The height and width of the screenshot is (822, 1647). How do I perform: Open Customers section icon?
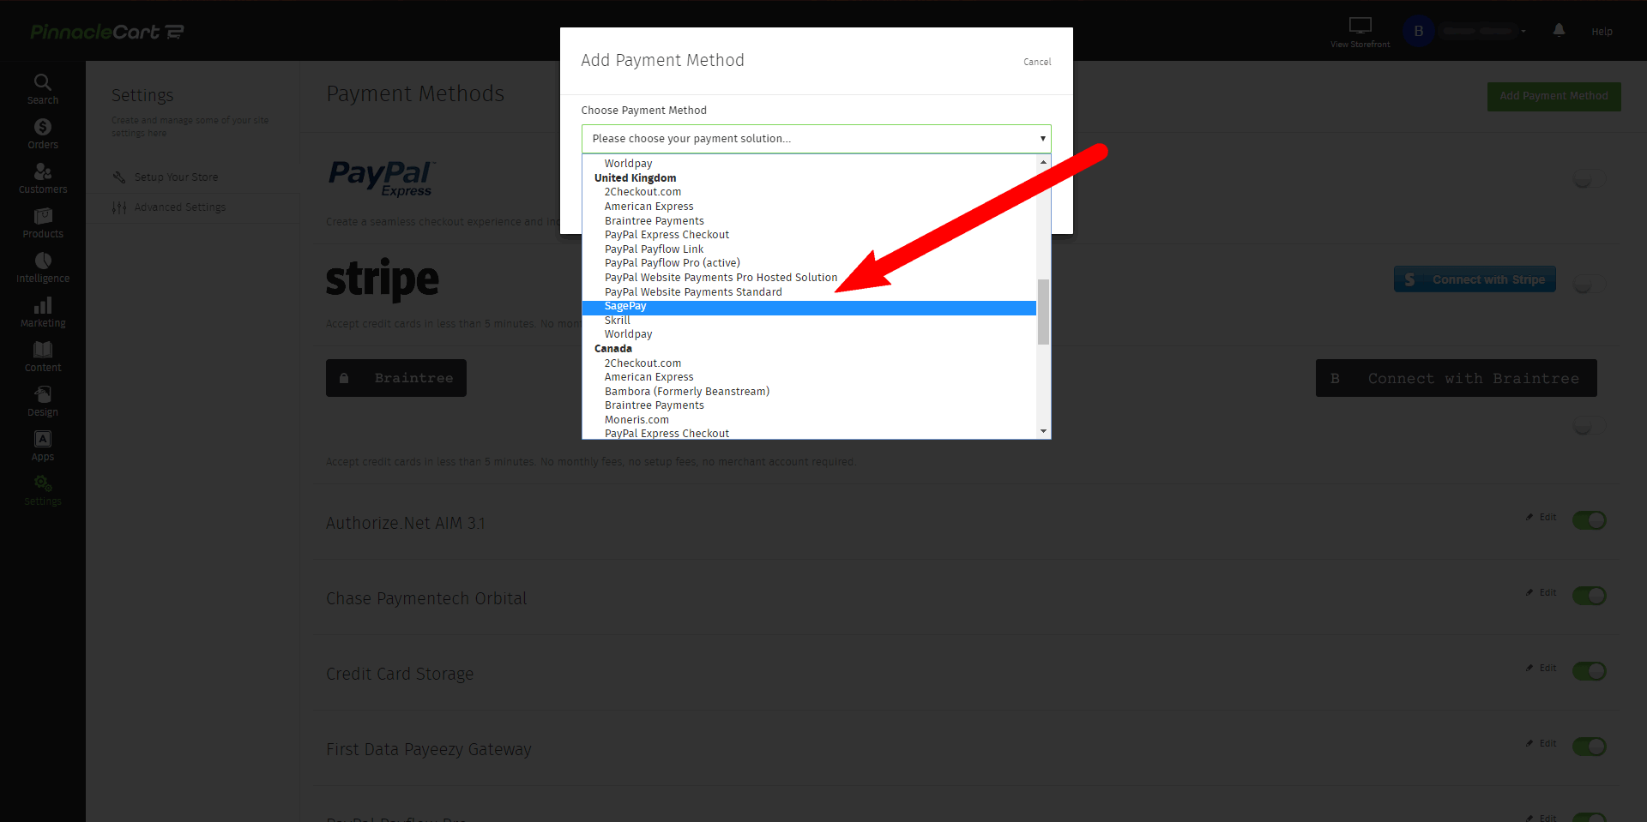click(42, 171)
